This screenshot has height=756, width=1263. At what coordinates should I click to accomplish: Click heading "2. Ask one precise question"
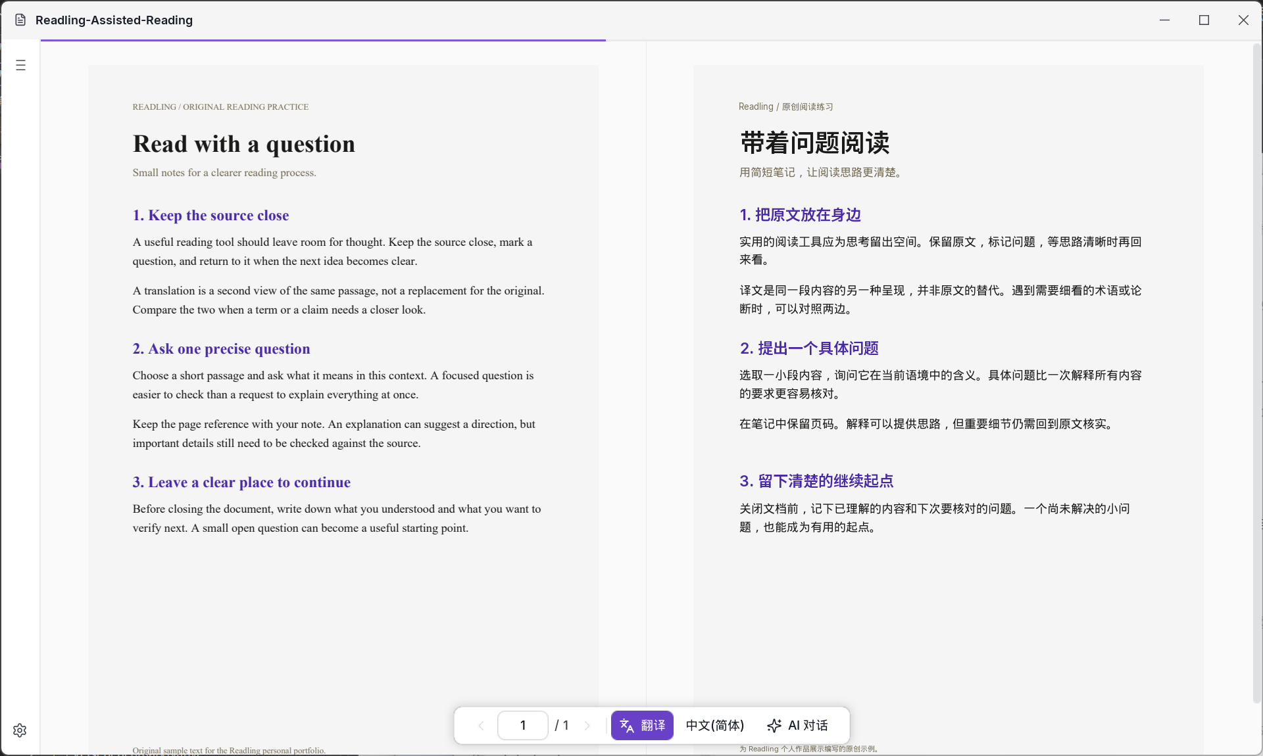tap(221, 349)
